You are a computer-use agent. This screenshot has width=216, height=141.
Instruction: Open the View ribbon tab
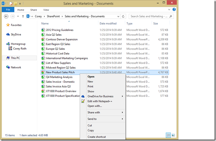[46, 10]
